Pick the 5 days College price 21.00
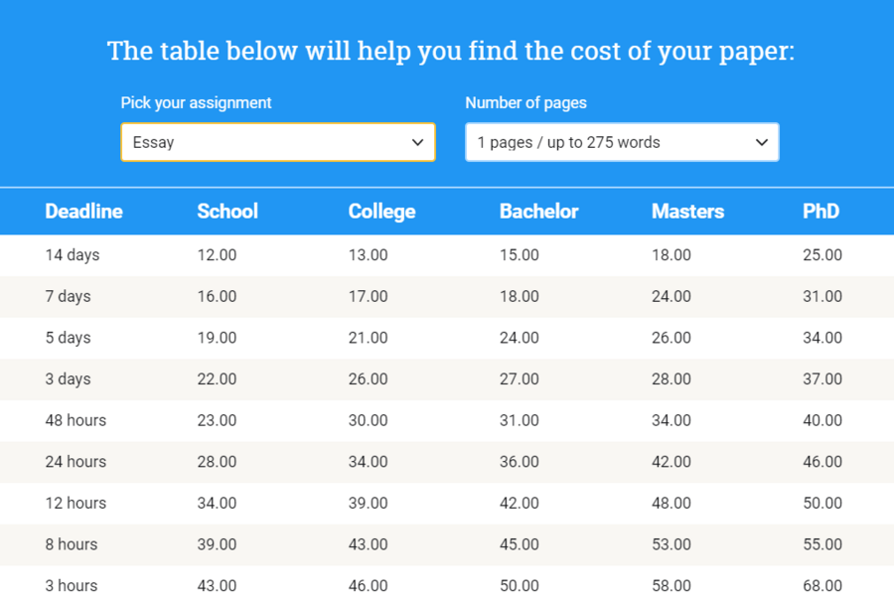The width and height of the screenshot is (894, 600). (368, 338)
